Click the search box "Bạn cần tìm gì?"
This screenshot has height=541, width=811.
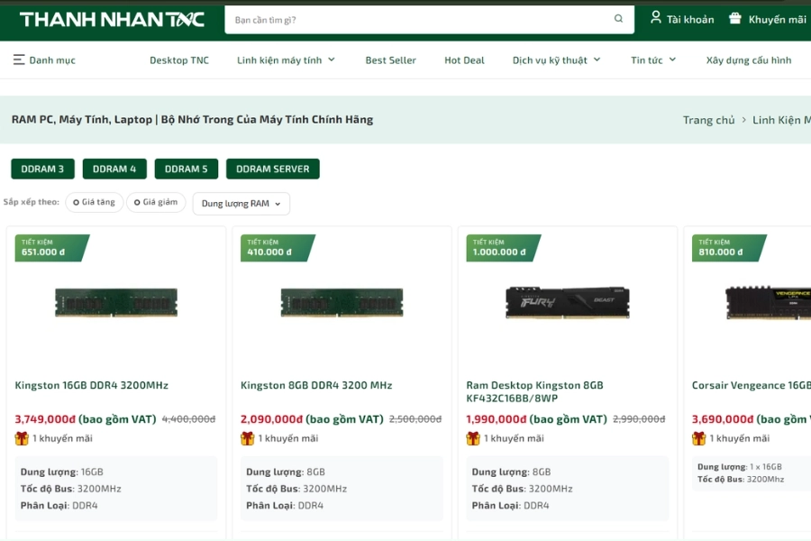(429, 20)
